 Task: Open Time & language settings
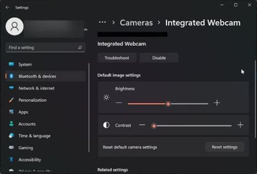point(34,136)
